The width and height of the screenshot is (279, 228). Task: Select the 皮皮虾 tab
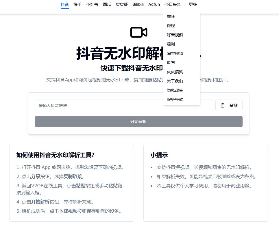click(122, 4)
